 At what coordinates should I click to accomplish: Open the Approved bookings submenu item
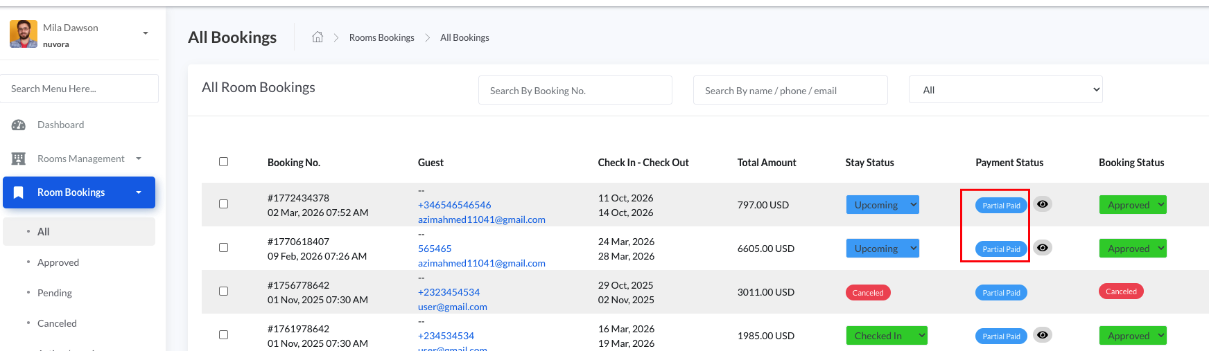coord(58,262)
